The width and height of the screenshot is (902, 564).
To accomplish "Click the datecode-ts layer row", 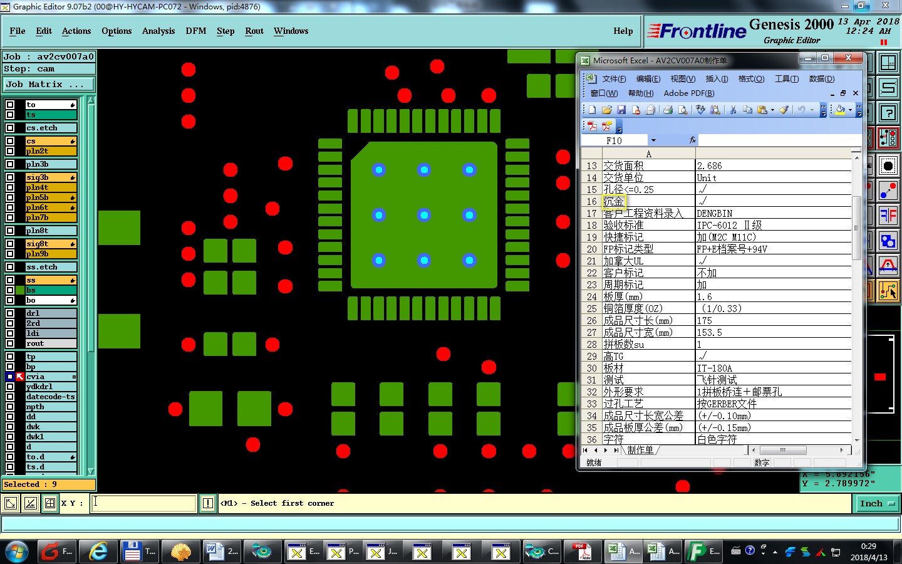I will point(51,397).
